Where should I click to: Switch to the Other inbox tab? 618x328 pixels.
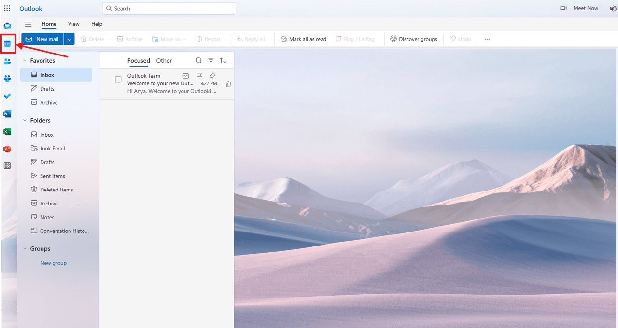click(x=164, y=60)
